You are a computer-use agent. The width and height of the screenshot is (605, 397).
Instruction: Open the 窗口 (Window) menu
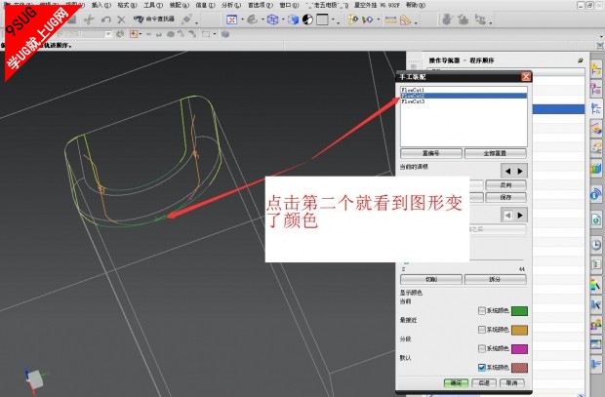tap(289, 6)
